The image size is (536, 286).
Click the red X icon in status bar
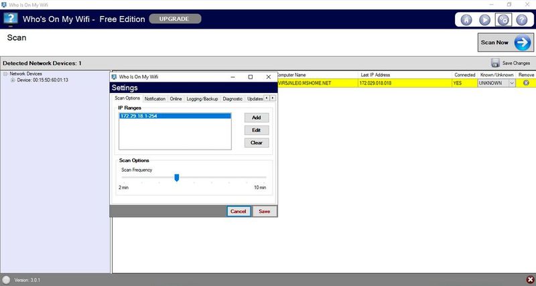[530, 280]
